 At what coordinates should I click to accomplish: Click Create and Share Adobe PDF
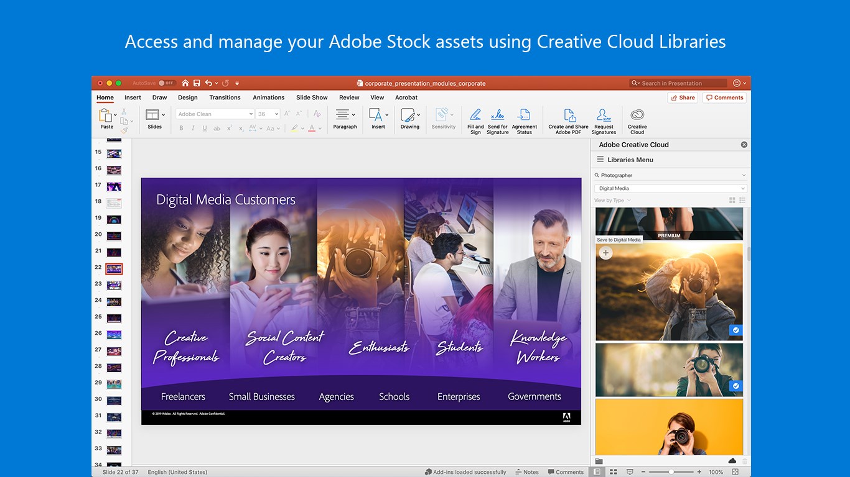(570, 115)
